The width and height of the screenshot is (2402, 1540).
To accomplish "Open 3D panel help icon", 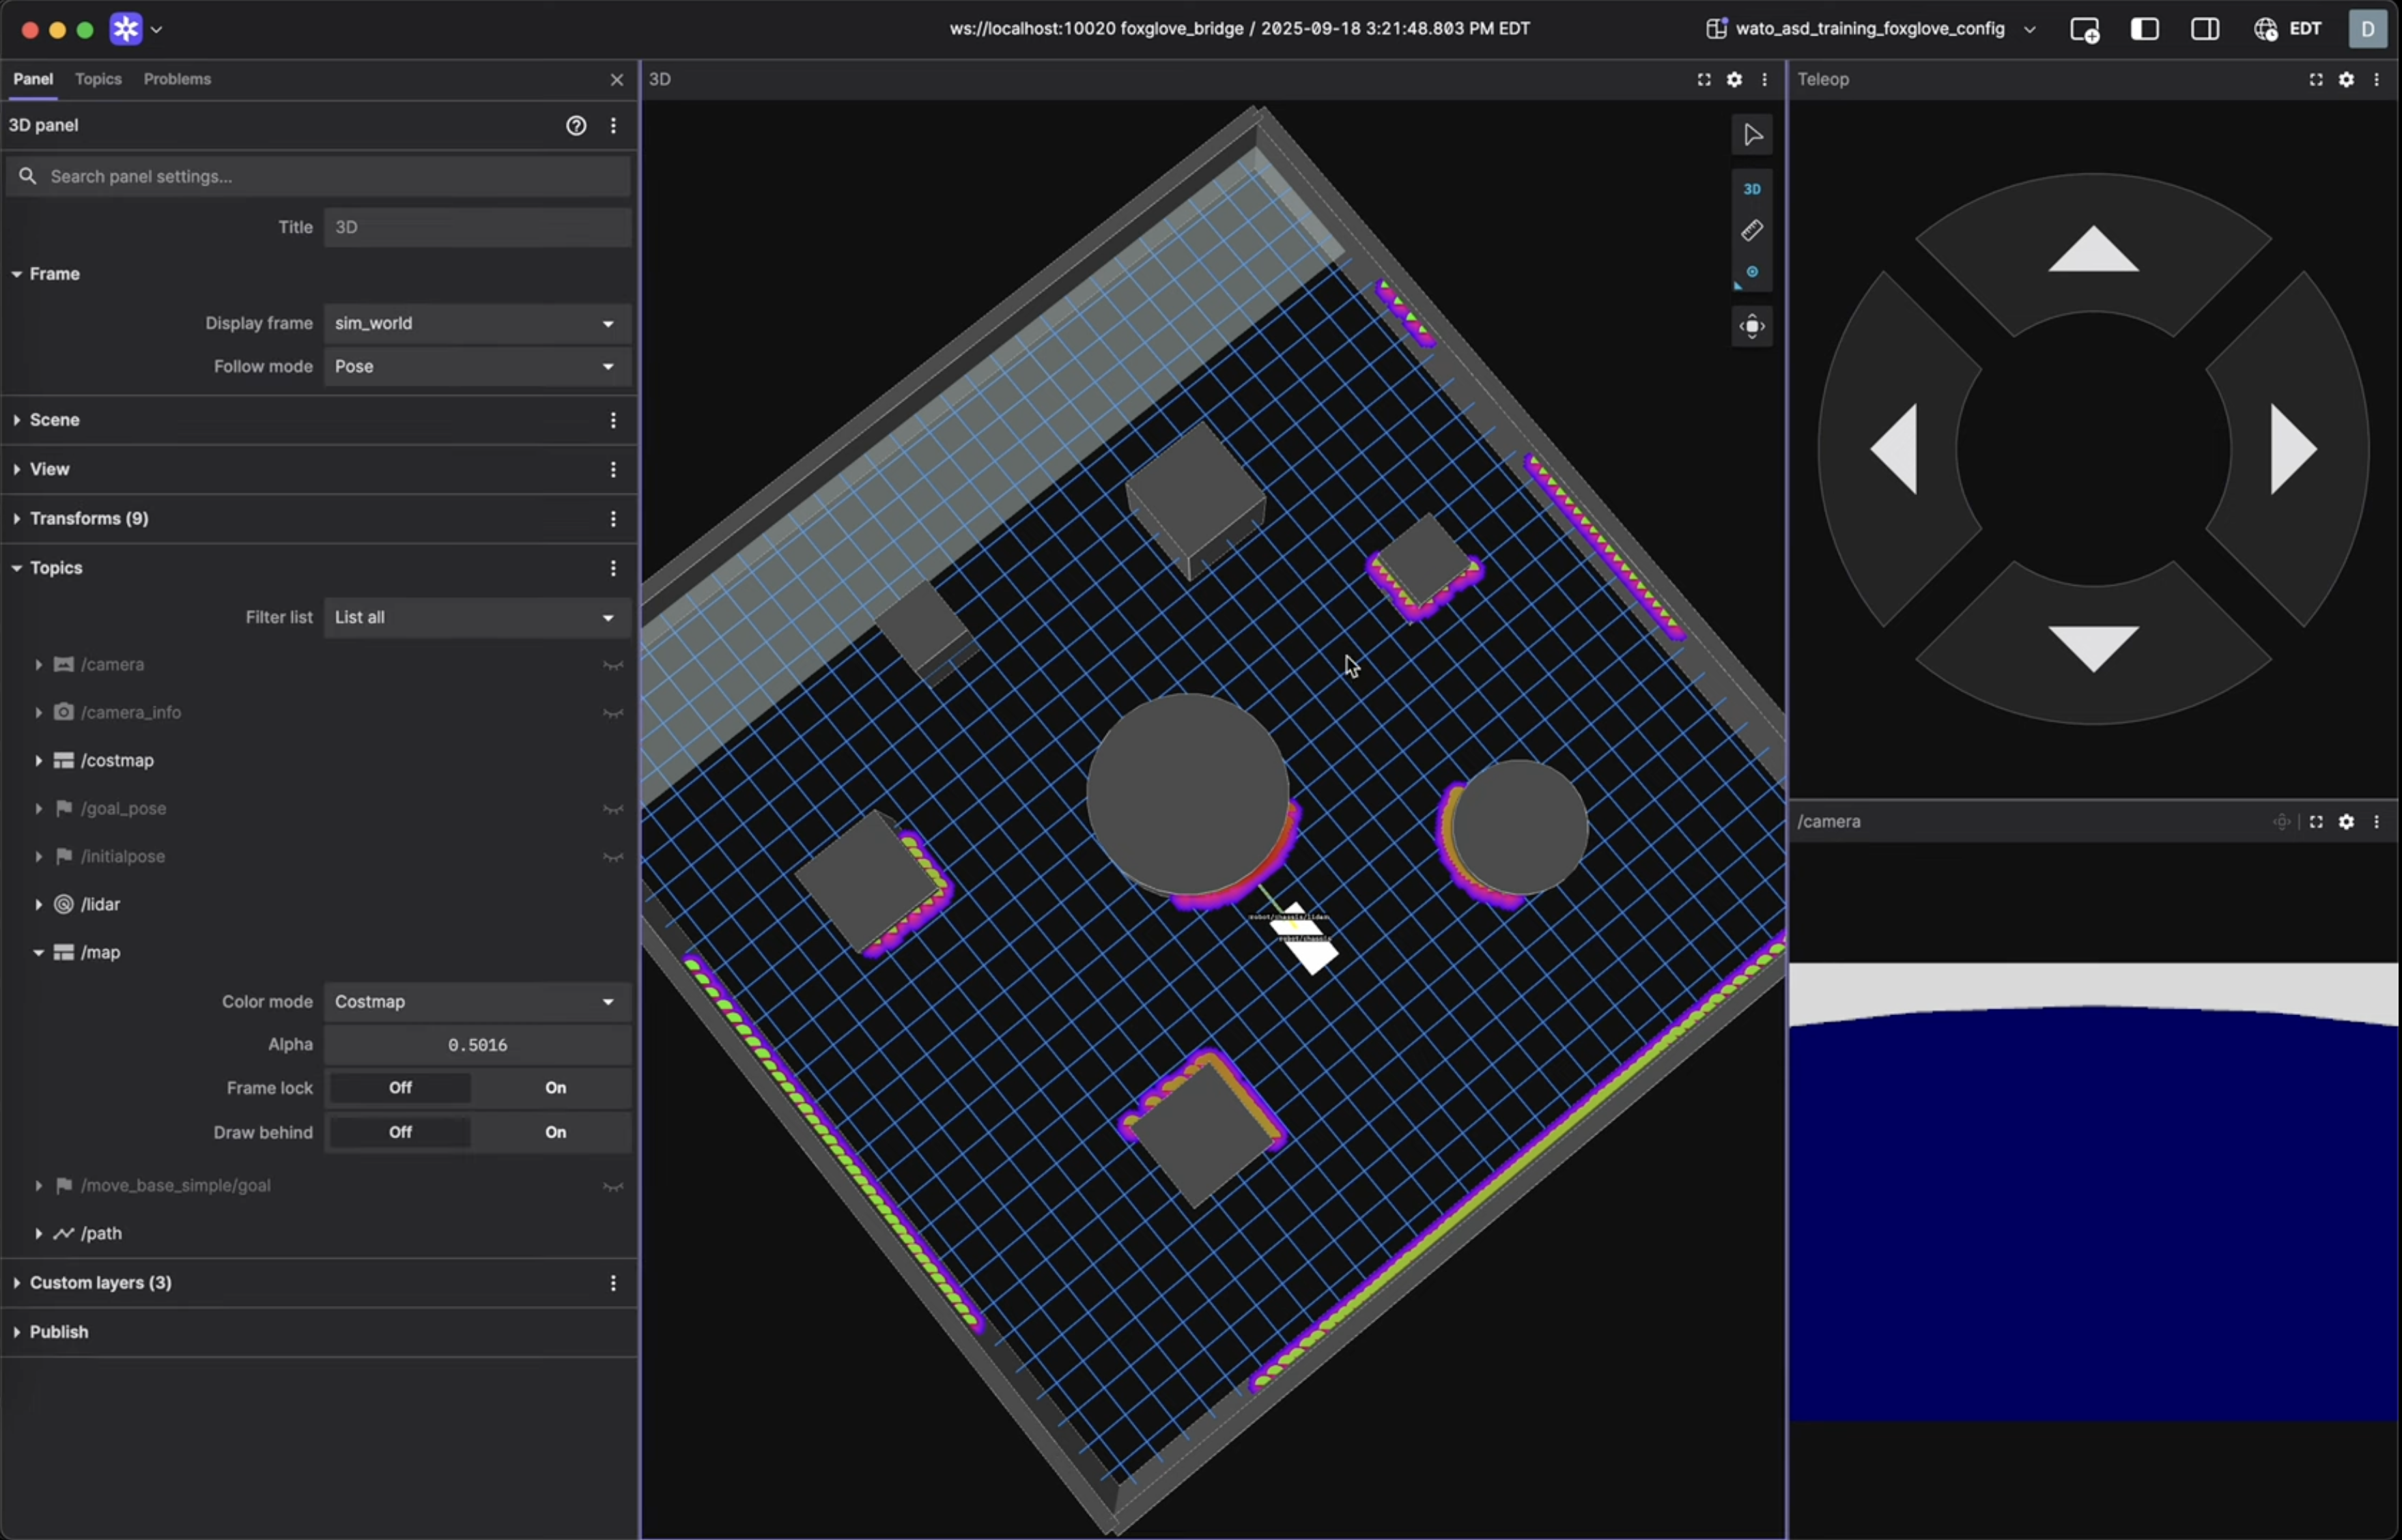I will point(576,125).
